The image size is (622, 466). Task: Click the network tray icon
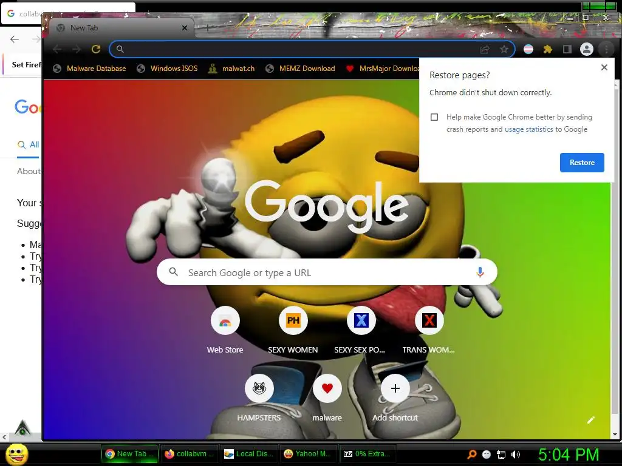[501, 454]
